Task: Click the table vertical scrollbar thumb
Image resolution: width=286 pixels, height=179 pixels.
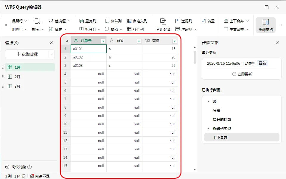Action: click(195, 57)
